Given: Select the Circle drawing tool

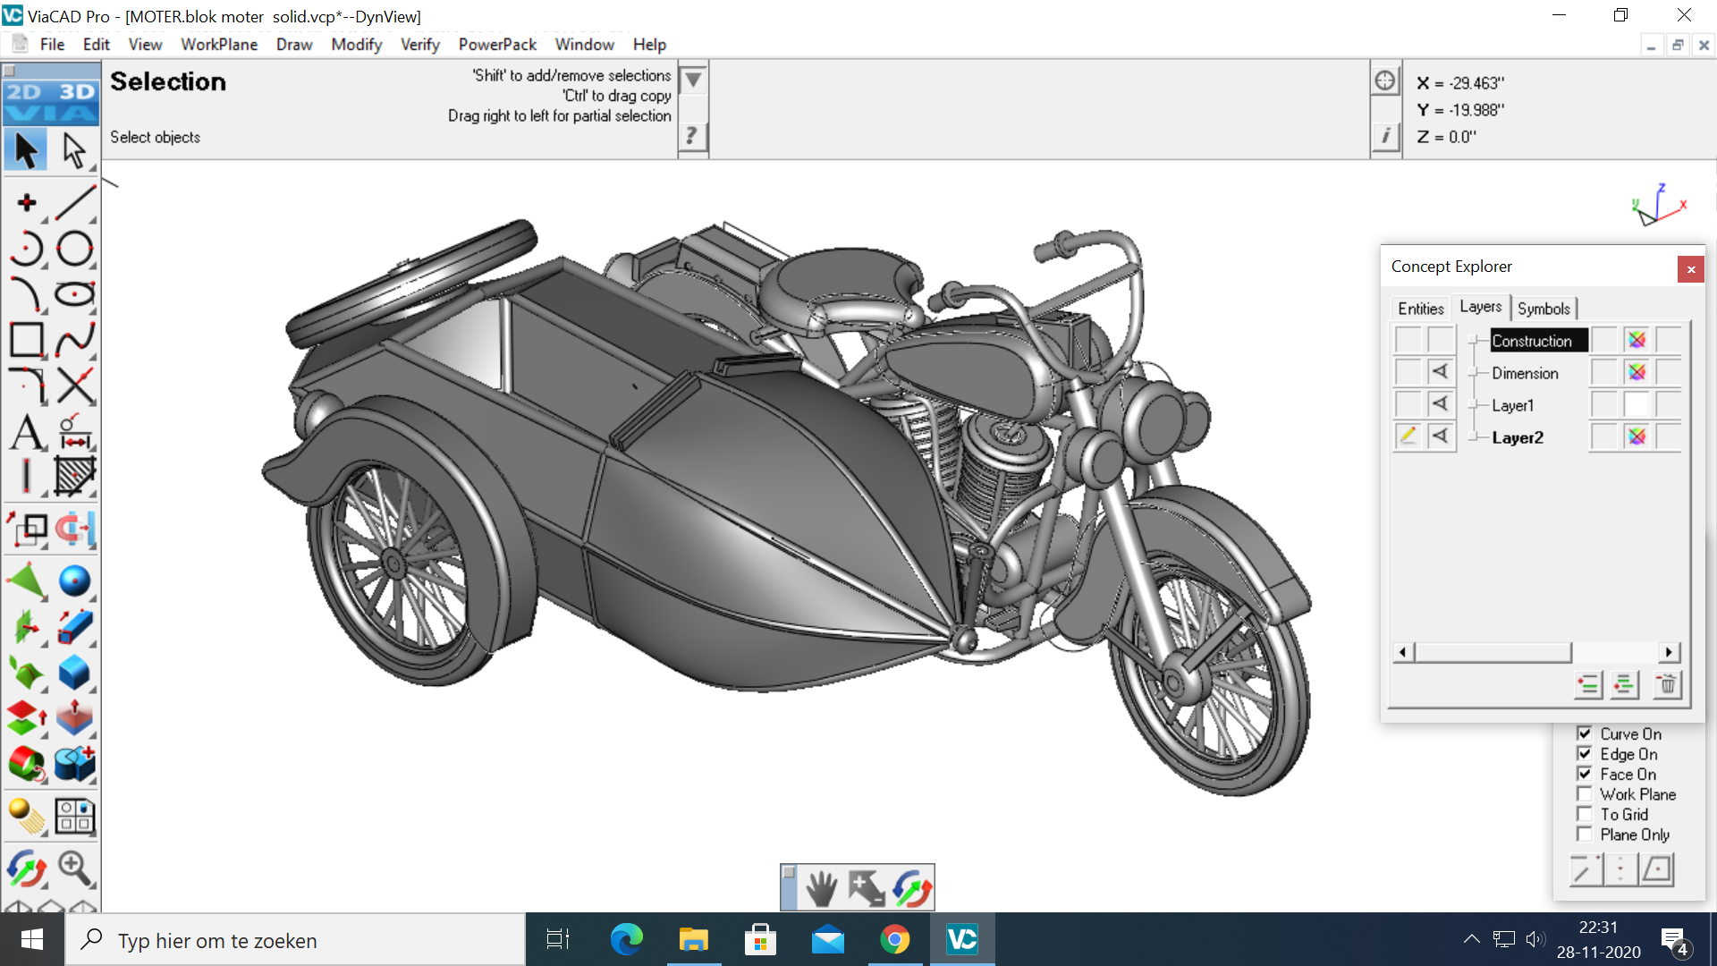Looking at the screenshot, I should (x=74, y=249).
